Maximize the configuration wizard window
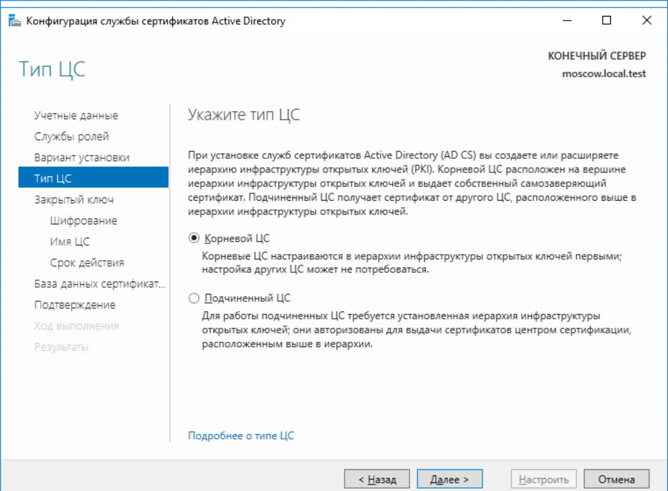The image size is (668, 491). [607, 21]
